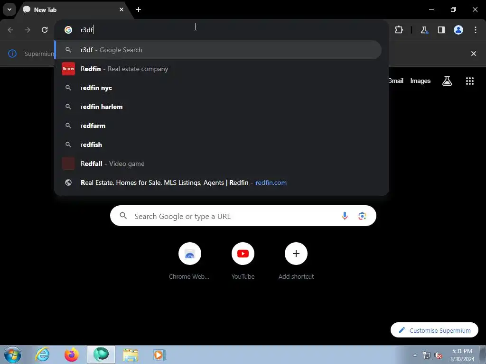Select the 'redfish' suggestion
The height and width of the screenshot is (364, 486).
(x=218, y=145)
